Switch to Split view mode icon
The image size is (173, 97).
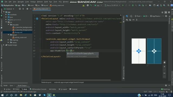[x=166, y=12]
